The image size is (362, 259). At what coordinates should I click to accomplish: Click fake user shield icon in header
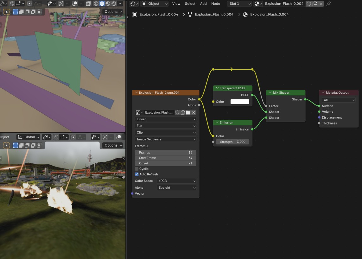[x=309, y=4]
